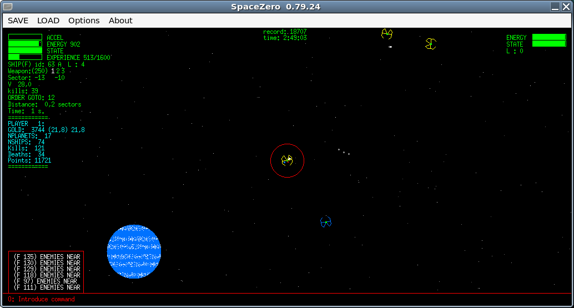Screen dimensions: 574x308
Task: Click the 'Sector: -13 -10' line
Action: (36, 78)
